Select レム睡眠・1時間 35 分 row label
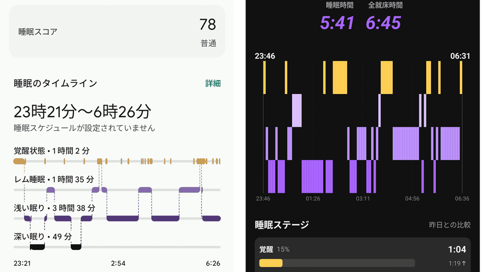 pyautogui.click(x=54, y=179)
